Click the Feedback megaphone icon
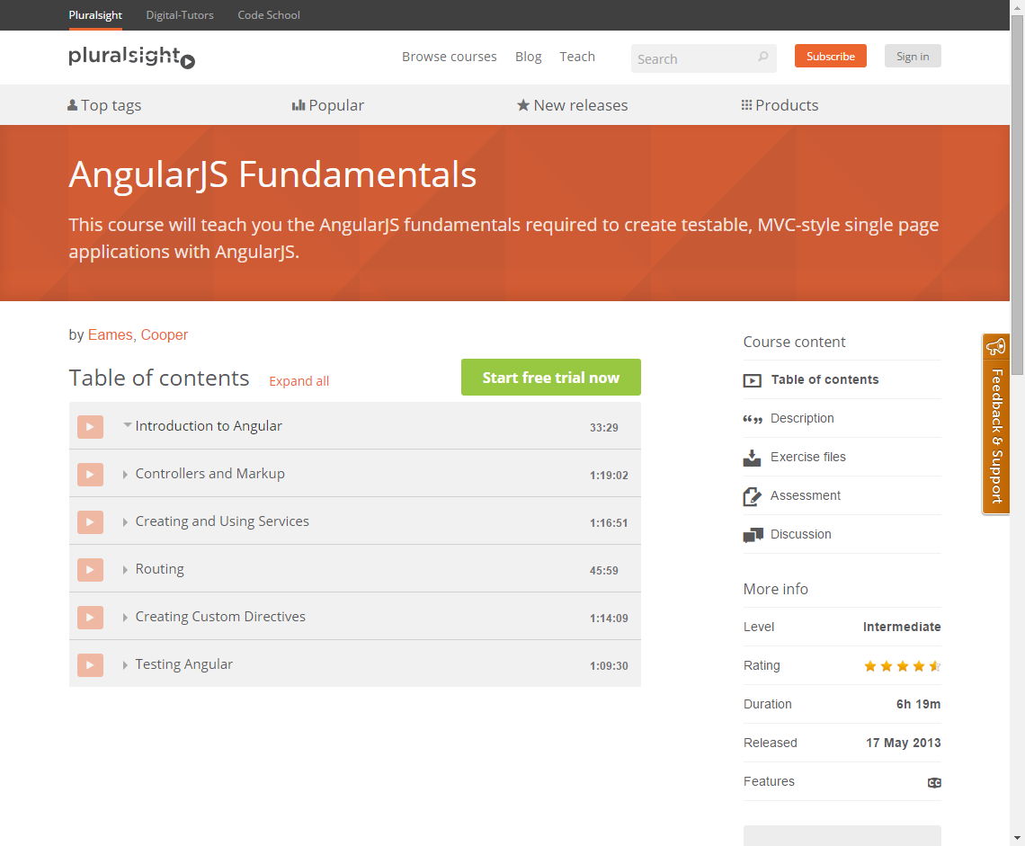1025x846 pixels. pyautogui.click(x=996, y=346)
